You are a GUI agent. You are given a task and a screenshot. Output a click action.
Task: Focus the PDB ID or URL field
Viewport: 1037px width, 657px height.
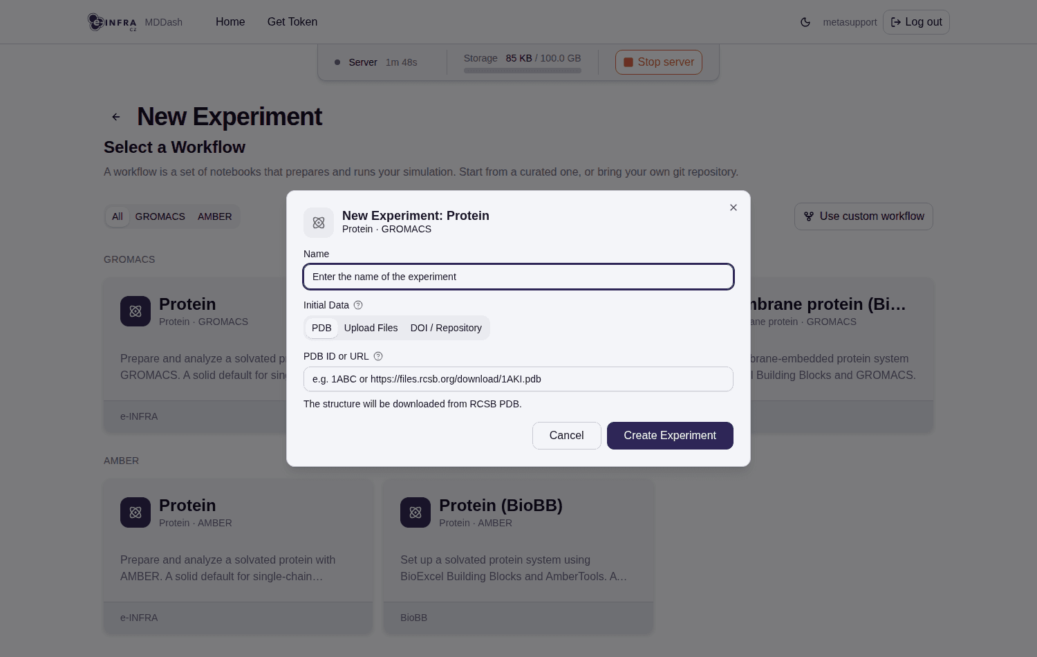tap(518, 379)
